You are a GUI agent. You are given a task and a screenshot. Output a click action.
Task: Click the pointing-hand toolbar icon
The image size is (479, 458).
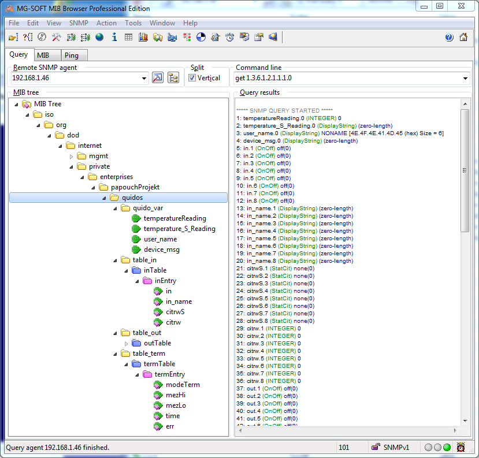click(13, 37)
